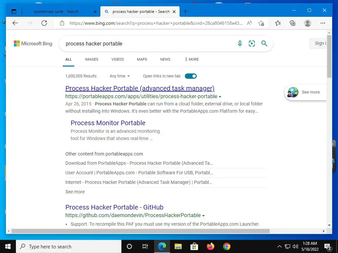Open Task View on the taskbar
This screenshot has height=253, width=338.
[x=145, y=246]
